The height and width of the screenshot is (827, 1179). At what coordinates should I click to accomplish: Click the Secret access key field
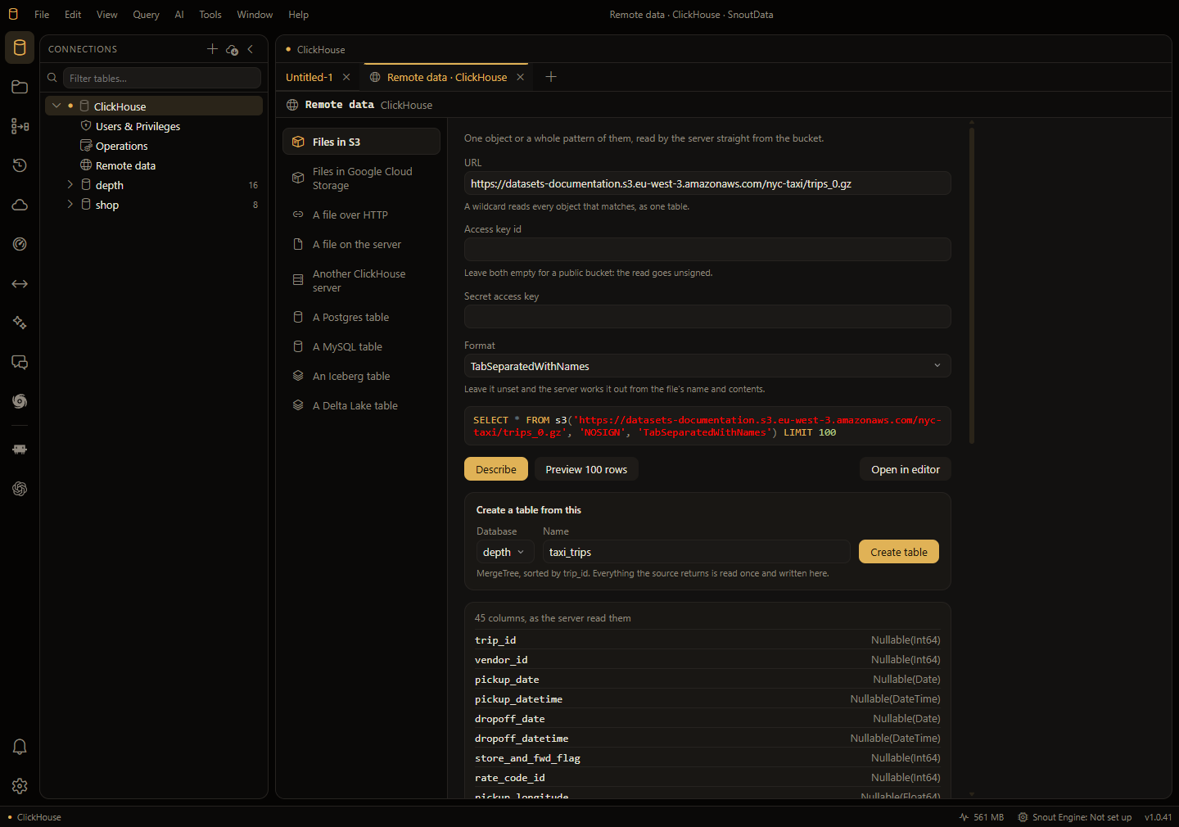707,317
